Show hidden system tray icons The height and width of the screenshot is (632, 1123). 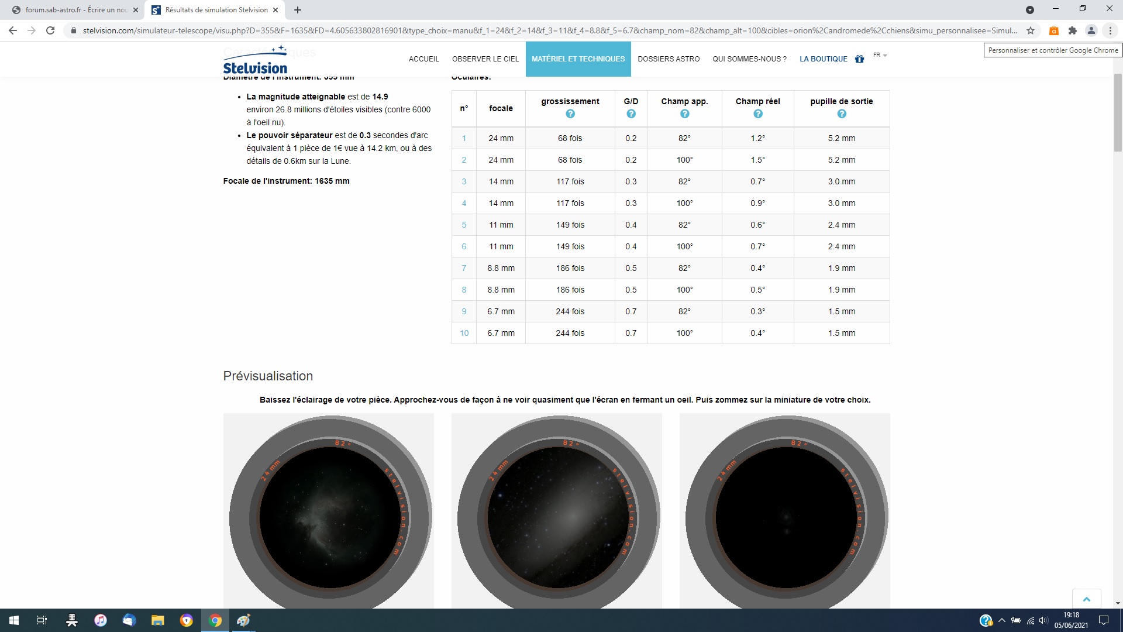[x=1002, y=620]
